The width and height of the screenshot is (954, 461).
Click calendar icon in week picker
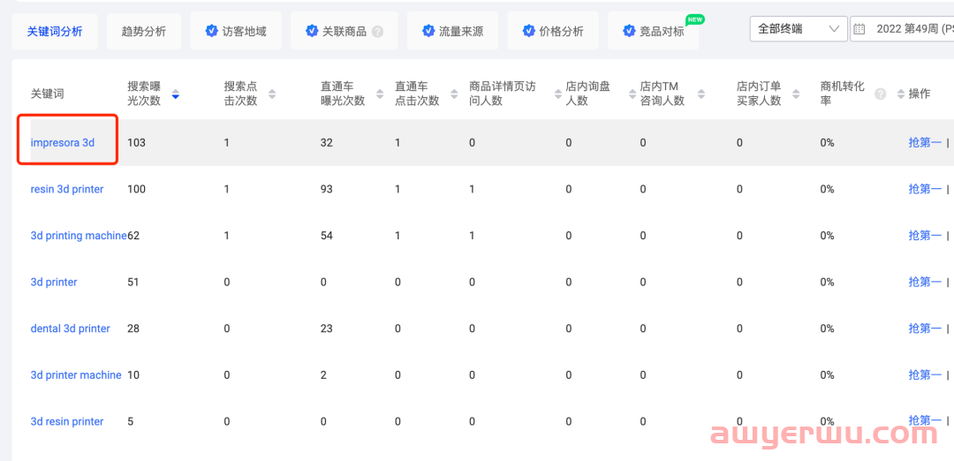pos(859,29)
